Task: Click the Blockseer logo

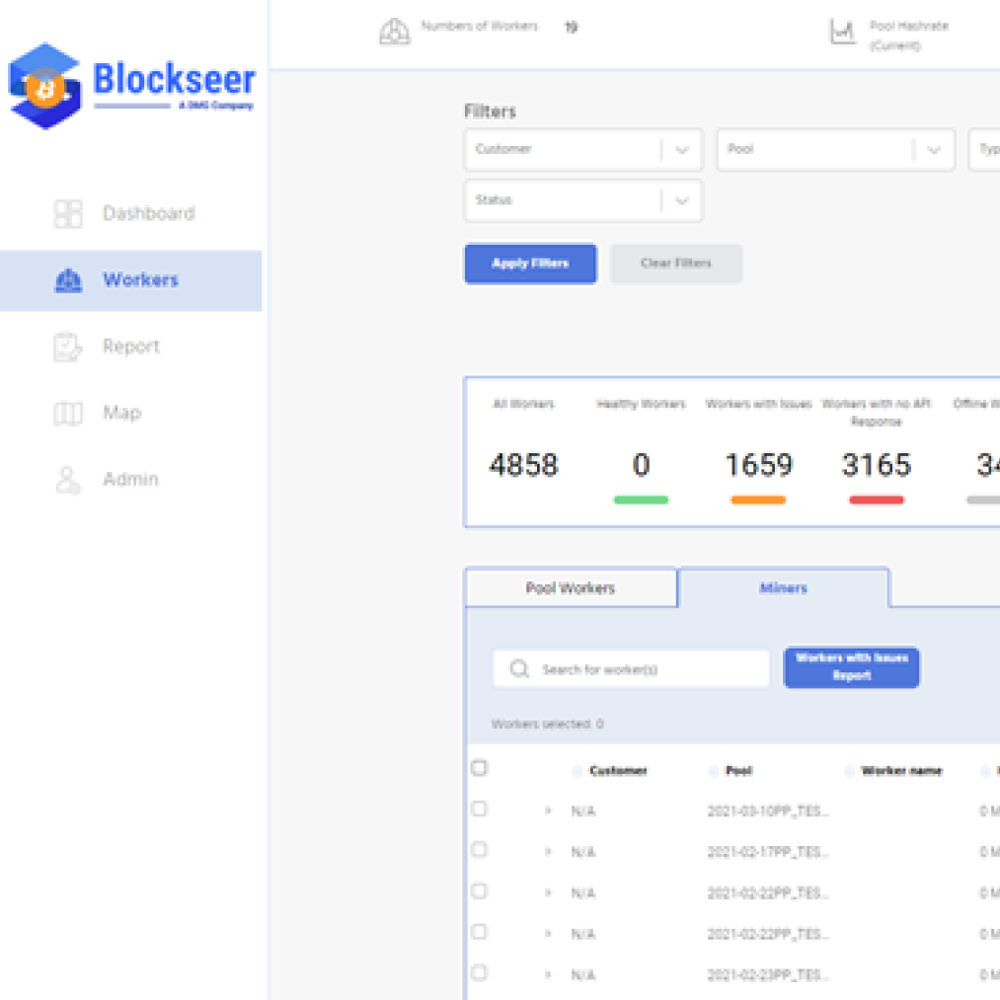Action: tap(131, 86)
